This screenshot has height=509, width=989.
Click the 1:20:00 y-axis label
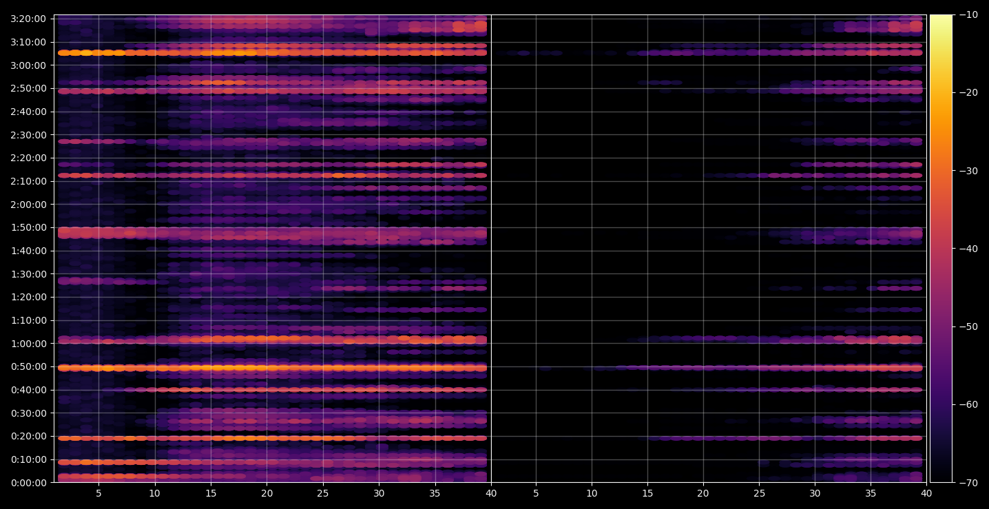pyautogui.click(x=28, y=297)
